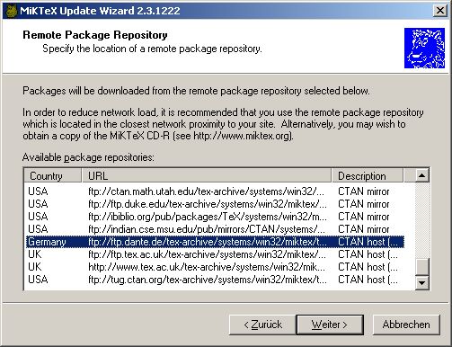Image resolution: width=452 pixels, height=347 pixels.
Task: Choose the ibiblio.org repository entry
Action: [215, 217]
